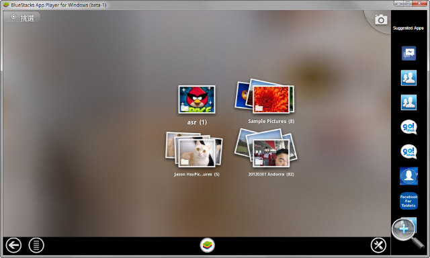
Task: Close the BlueStacks App Player window
Action: pos(420,3)
